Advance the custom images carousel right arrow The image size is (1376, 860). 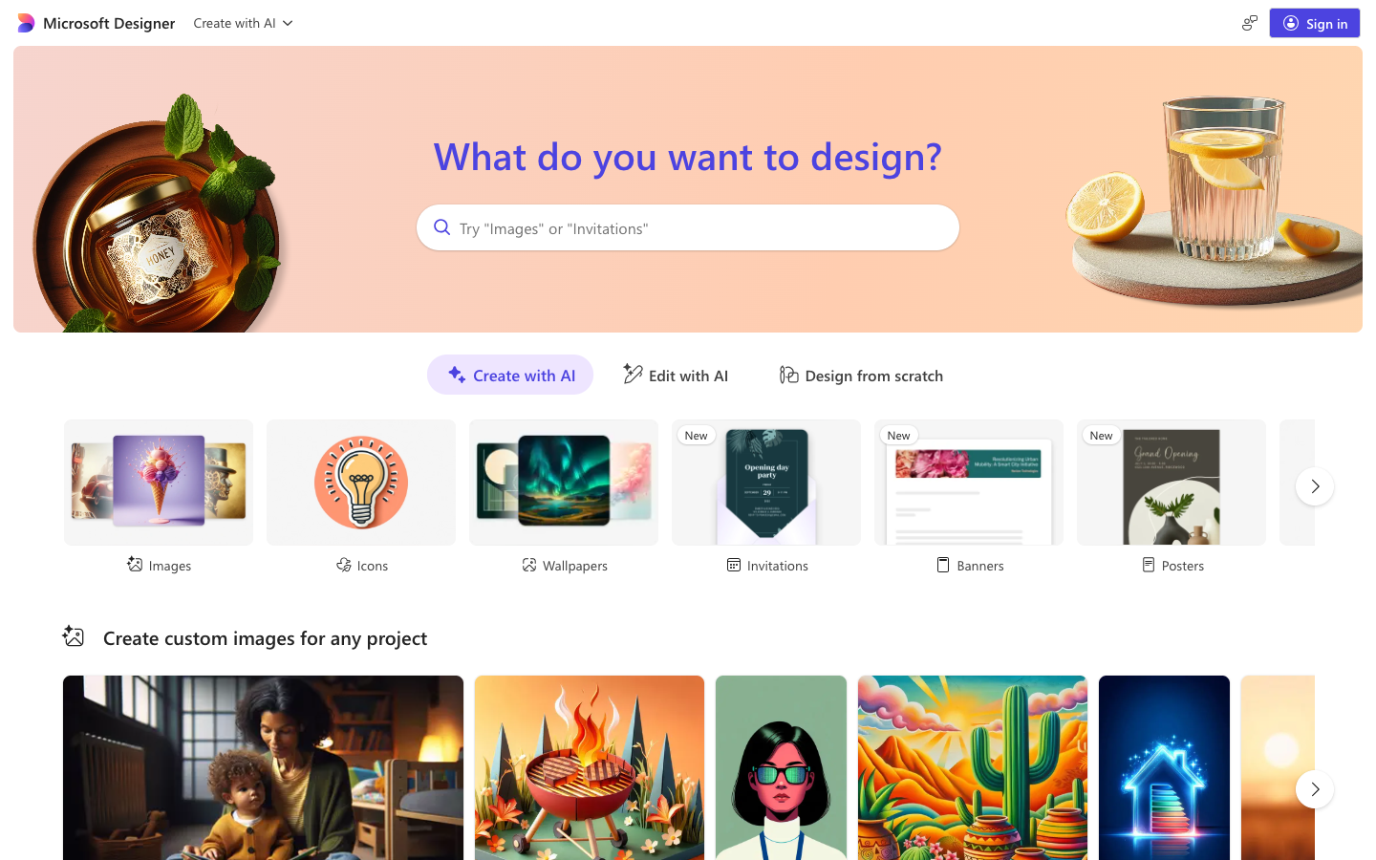[1315, 789]
